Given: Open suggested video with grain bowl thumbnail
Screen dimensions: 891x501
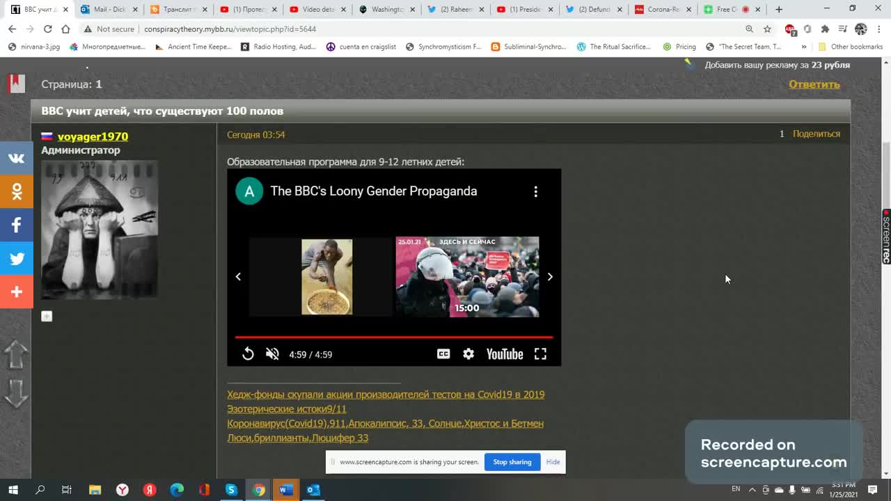Looking at the screenshot, I should click(321, 277).
